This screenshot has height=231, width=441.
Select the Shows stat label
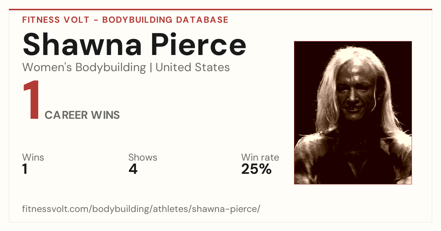click(x=143, y=157)
